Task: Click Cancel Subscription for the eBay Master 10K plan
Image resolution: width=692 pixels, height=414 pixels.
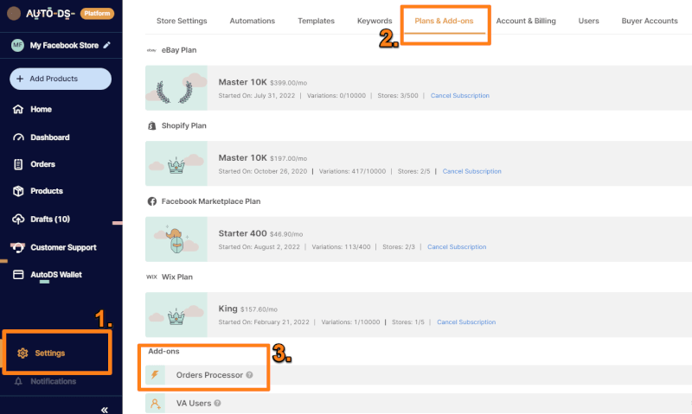Action: (460, 96)
